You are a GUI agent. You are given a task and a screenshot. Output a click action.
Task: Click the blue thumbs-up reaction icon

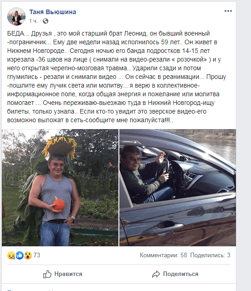[x=20, y=255]
